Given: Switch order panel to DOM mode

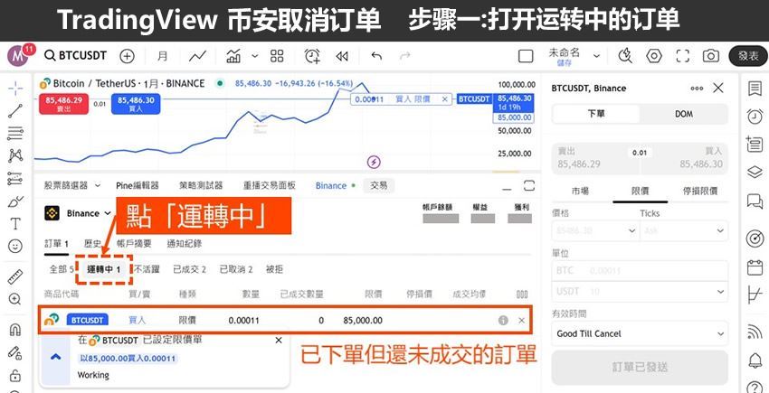Looking at the screenshot, I should [x=683, y=114].
